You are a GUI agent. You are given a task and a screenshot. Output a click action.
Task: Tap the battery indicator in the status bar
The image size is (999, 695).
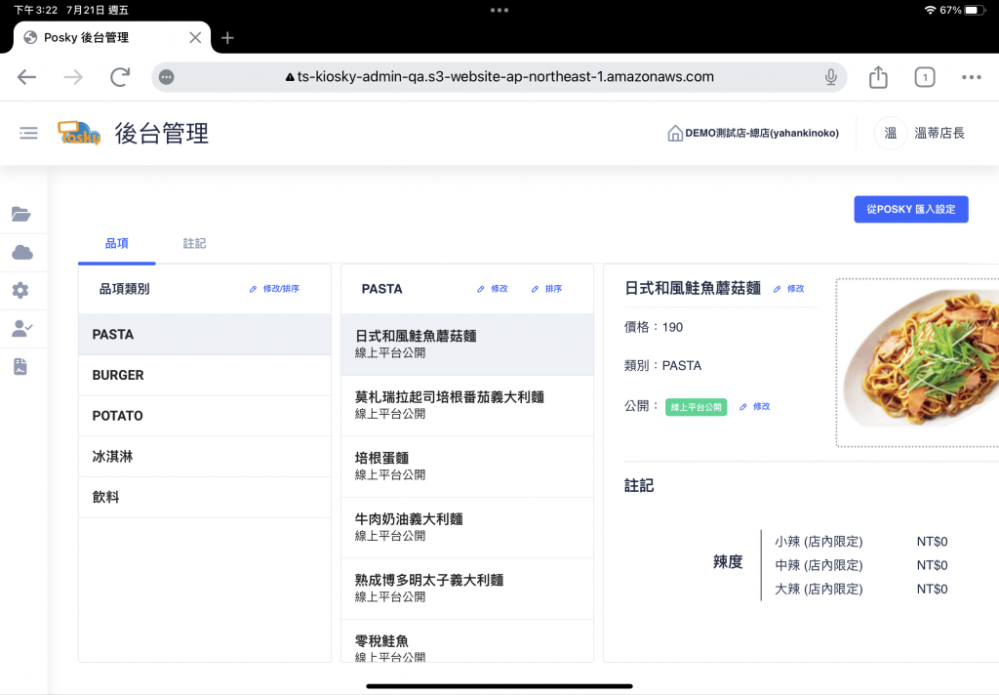(x=975, y=10)
